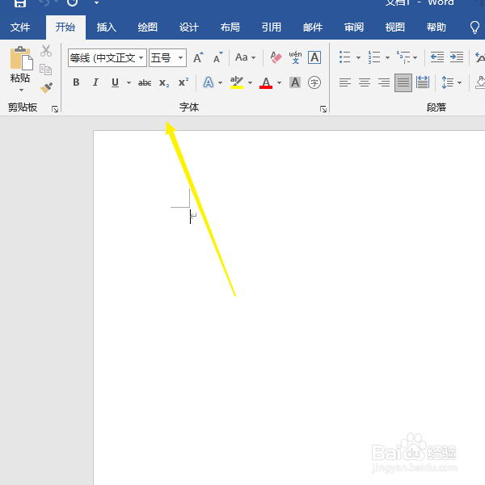
Task: Click the Copy icon
Action: [46, 70]
